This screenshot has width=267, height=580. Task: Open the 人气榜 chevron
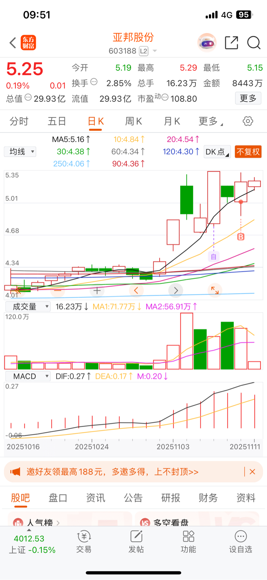[x=58, y=523]
